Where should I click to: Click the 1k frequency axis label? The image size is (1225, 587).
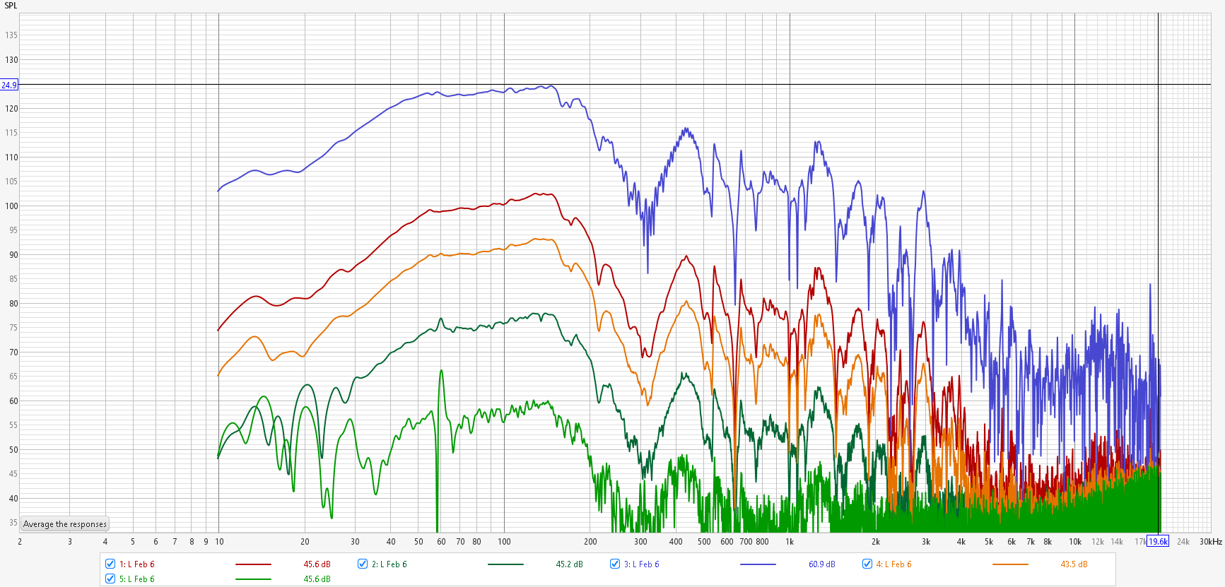790,542
